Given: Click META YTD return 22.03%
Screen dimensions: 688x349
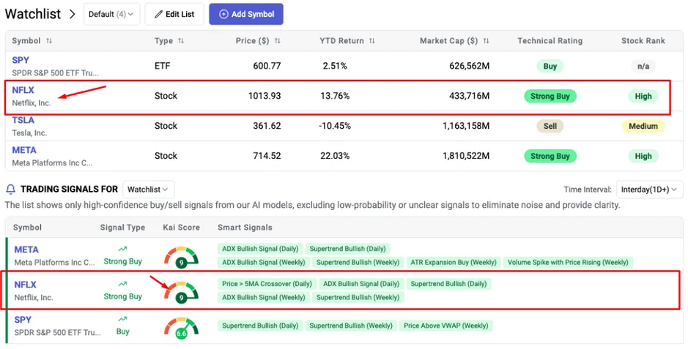Looking at the screenshot, I should [335, 155].
